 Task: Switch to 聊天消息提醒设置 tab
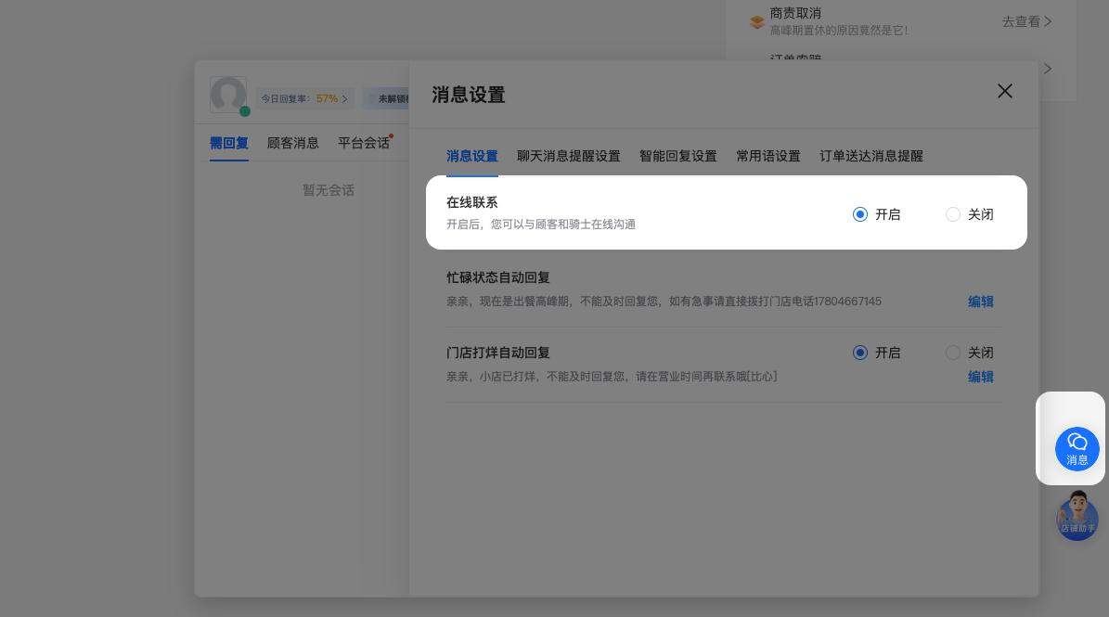coord(568,156)
